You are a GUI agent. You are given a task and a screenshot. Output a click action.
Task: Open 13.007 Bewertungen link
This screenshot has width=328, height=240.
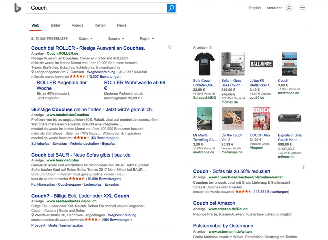tap(104, 77)
